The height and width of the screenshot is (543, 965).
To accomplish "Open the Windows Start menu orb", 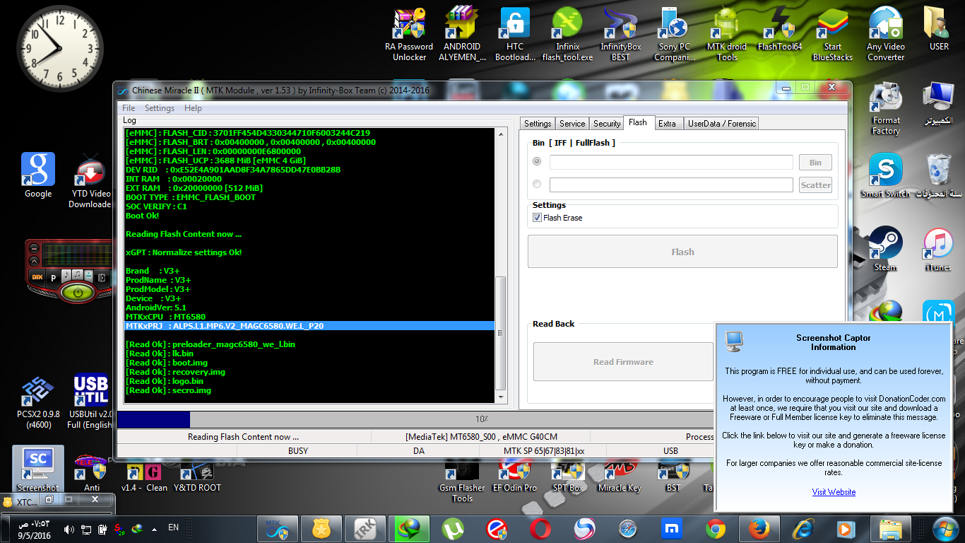I will pyautogui.click(x=945, y=529).
